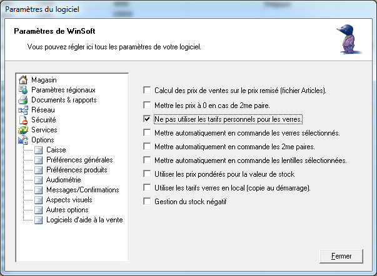Enable Gestion du stock négatif checkbox
This screenshot has height=276, width=377.
(x=147, y=201)
